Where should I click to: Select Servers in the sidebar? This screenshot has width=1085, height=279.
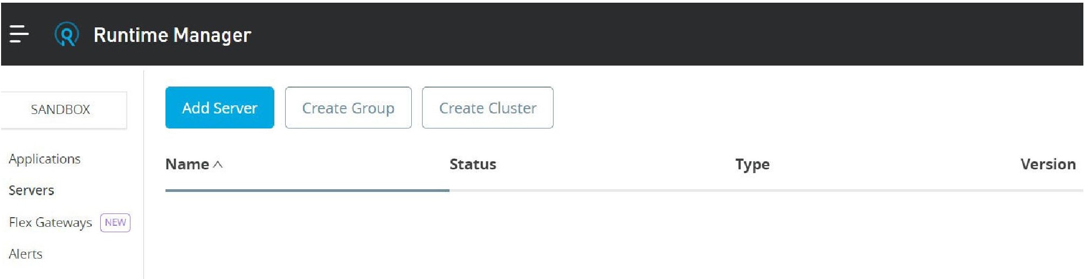[x=31, y=190]
